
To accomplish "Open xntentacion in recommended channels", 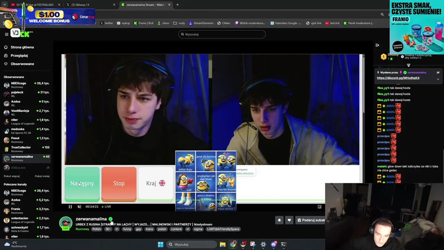I will (x=26, y=220).
